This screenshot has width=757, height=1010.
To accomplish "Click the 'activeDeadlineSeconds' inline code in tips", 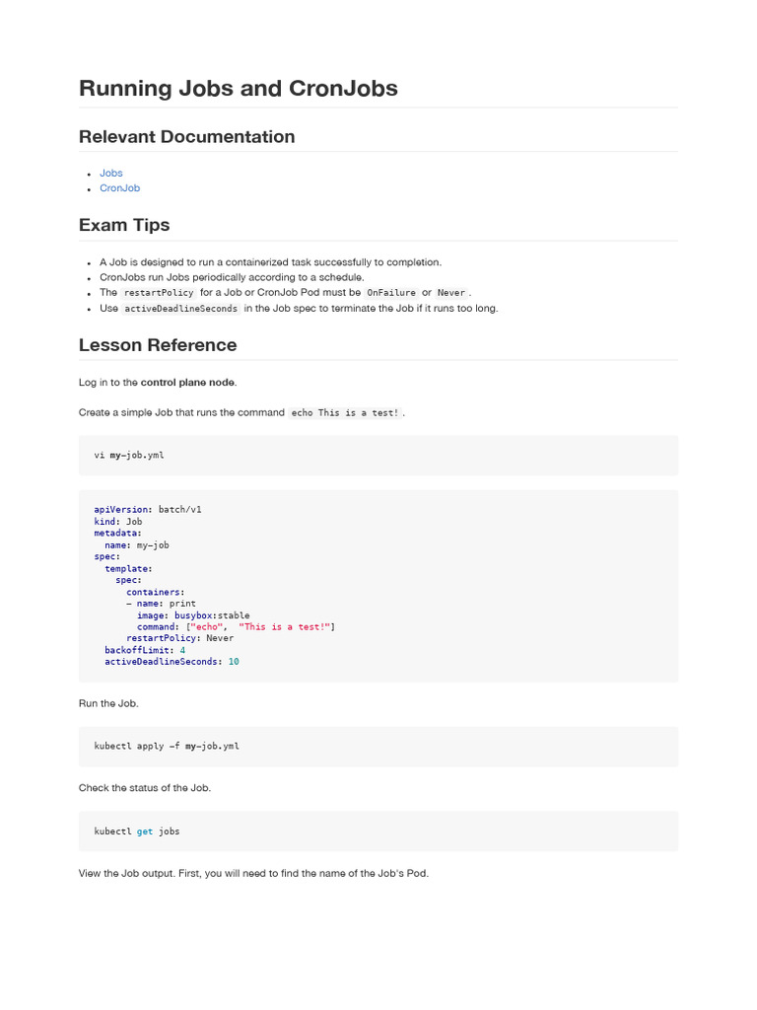I will tap(181, 309).
